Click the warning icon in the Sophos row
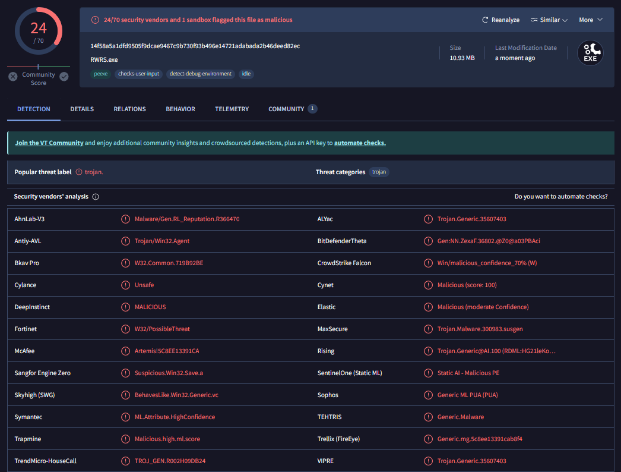621x472 pixels. tap(428, 395)
